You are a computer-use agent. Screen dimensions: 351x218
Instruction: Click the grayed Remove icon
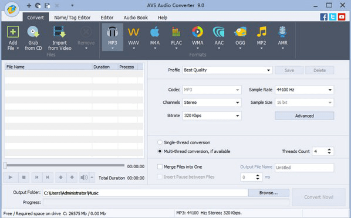click(x=86, y=32)
